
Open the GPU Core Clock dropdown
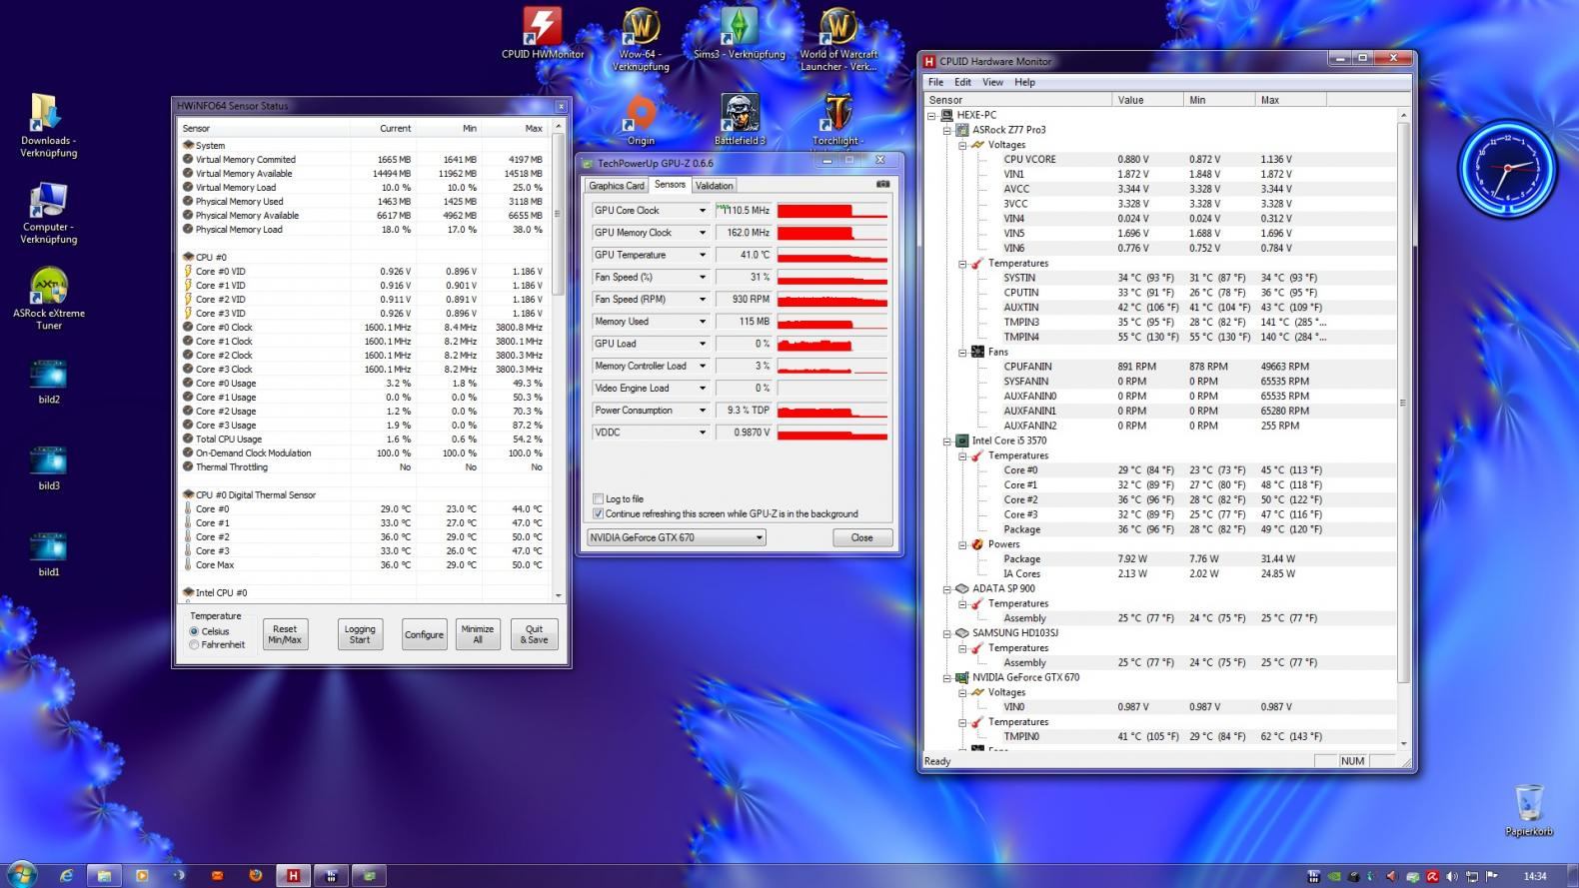pyautogui.click(x=702, y=211)
